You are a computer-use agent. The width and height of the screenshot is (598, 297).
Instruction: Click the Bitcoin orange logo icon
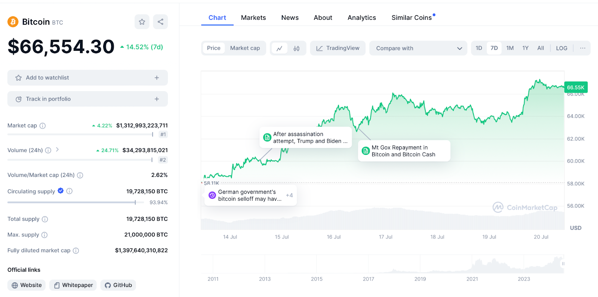(13, 22)
